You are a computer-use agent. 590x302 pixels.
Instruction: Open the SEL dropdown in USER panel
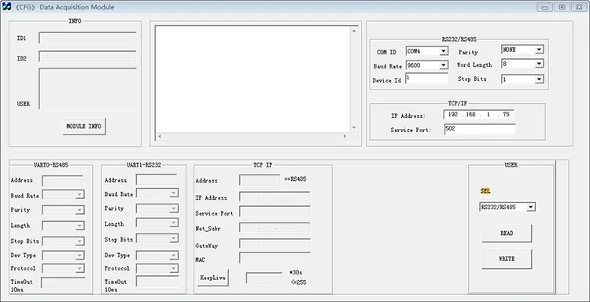[x=530, y=207]
